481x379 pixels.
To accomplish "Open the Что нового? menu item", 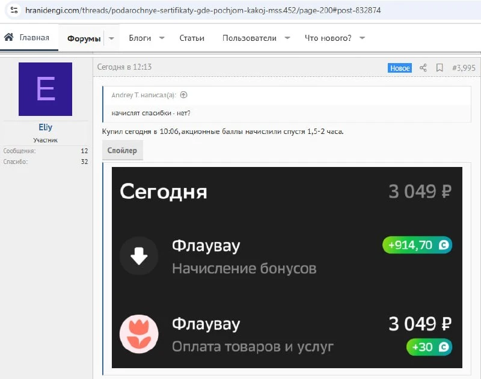I will click(x=328, y=38).
